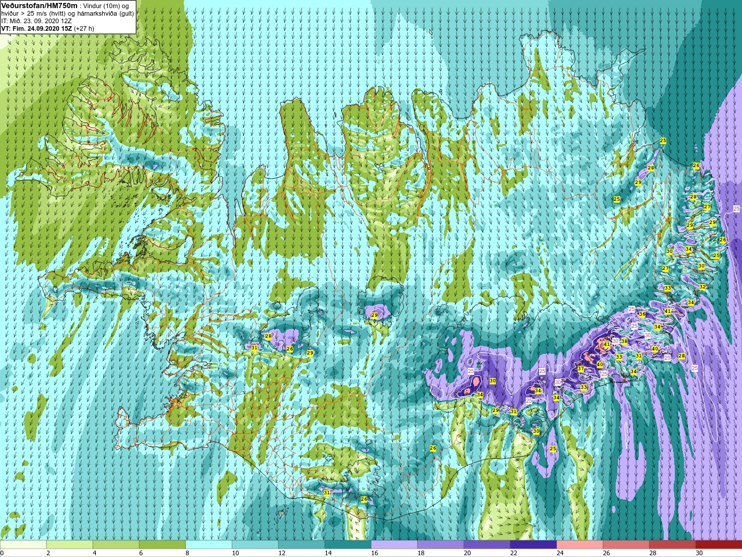742x557 pixels.
Task: Select the dark teal 14–16 legend swatch
Action: click(348, 545)
